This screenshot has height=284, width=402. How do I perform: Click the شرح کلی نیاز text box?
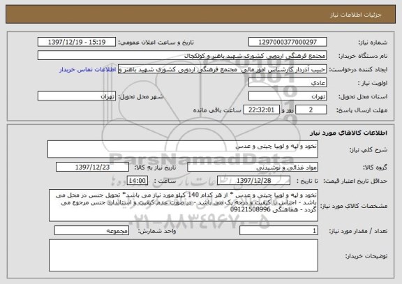[x=183, y=149]
